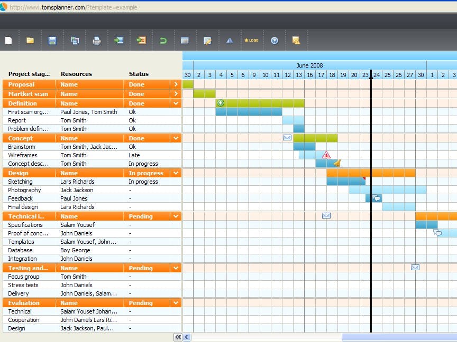The height and width of the screenshot is (342, 457).
Task: Open the comment bubble near Feedback bar
Action: click(x=376, y=198)
